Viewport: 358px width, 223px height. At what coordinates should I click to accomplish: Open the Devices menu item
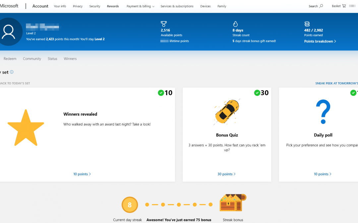(206, 6)
